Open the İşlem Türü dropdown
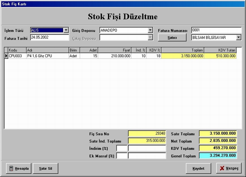Viewport: 246px width, 177px height. click(x=66, y=30)
